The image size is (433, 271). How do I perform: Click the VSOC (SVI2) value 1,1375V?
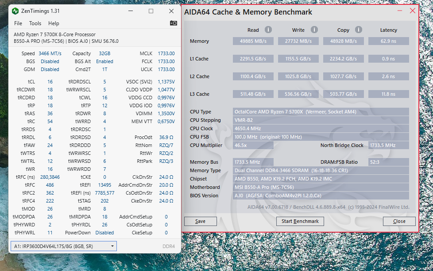[x=166, y=82]
